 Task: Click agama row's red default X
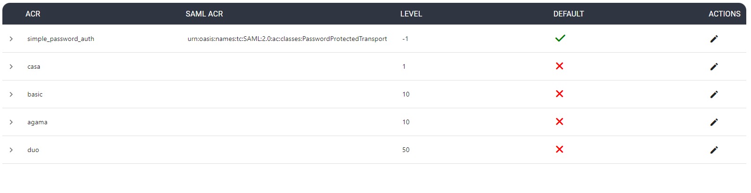coord(560,121)
